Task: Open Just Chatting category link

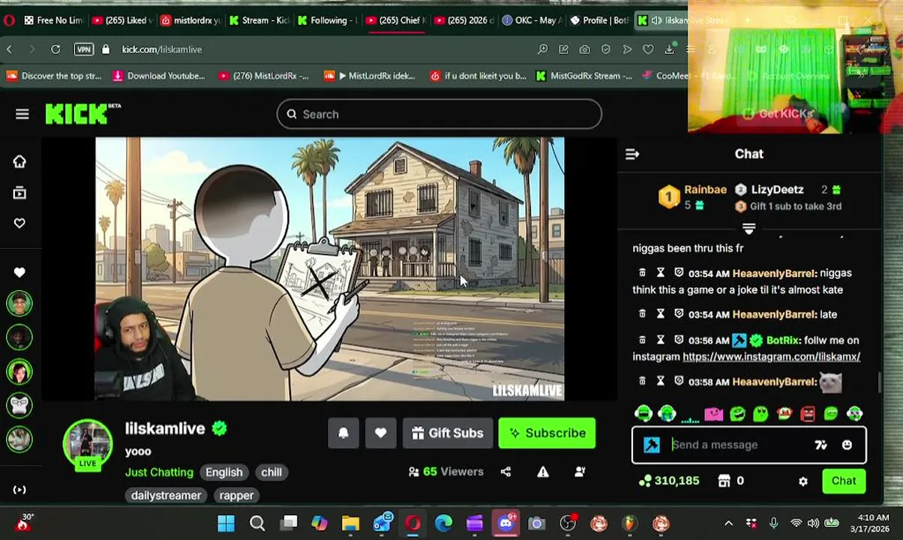Action: [x=159, y=472]
